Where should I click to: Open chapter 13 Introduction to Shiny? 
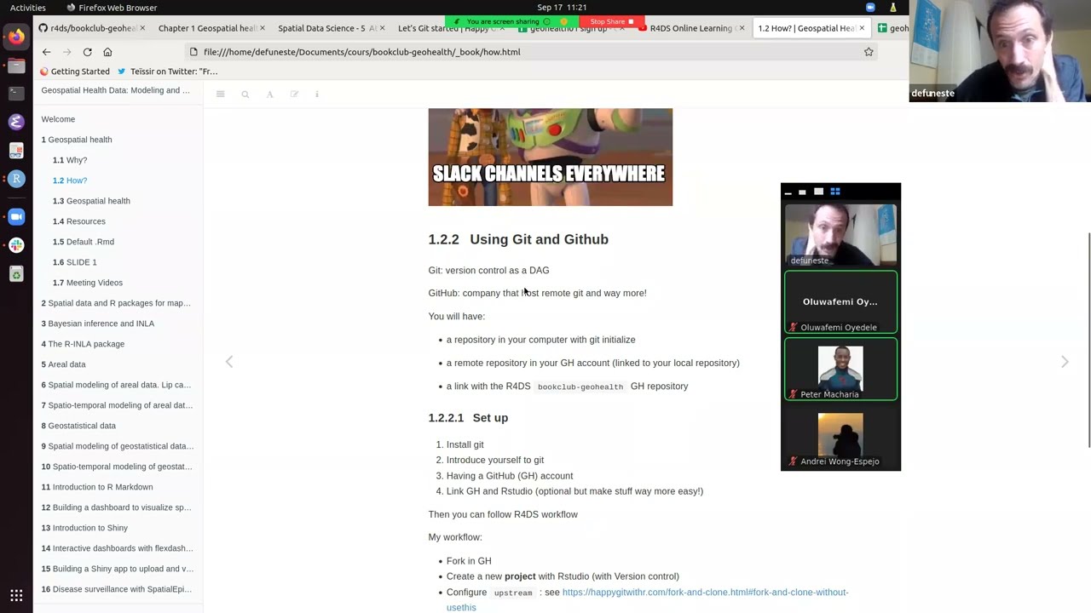click(84, 528)
